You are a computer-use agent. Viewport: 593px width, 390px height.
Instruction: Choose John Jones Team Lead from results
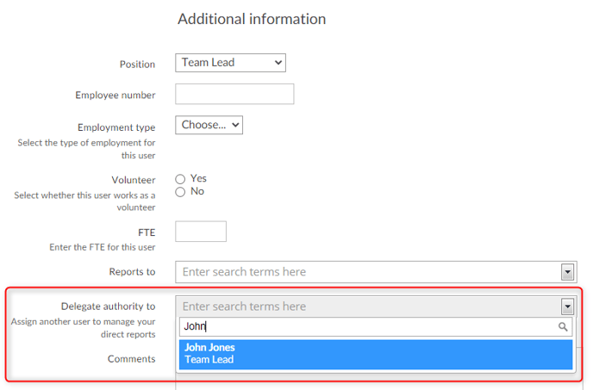[x=376, y=354]
